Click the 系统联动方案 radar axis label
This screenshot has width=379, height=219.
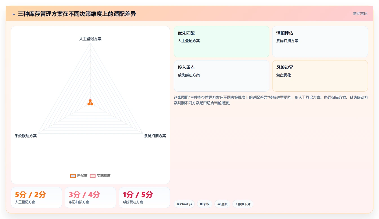(26, 136)
